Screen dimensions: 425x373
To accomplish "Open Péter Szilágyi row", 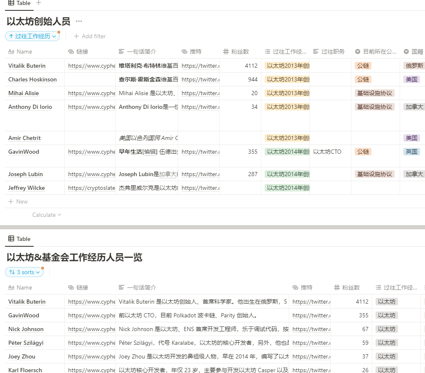I will 26,343.
